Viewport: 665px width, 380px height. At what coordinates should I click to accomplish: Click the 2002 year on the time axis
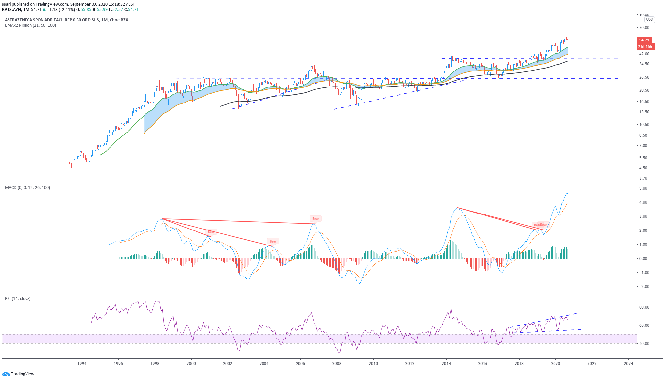click(x=228, y=364)
